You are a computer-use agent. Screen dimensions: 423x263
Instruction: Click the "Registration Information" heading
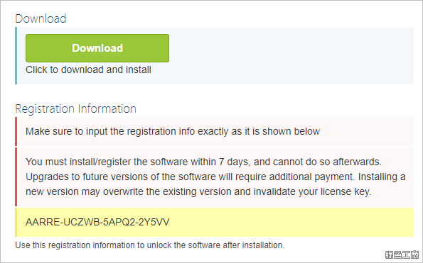click(x=76, y=109)
